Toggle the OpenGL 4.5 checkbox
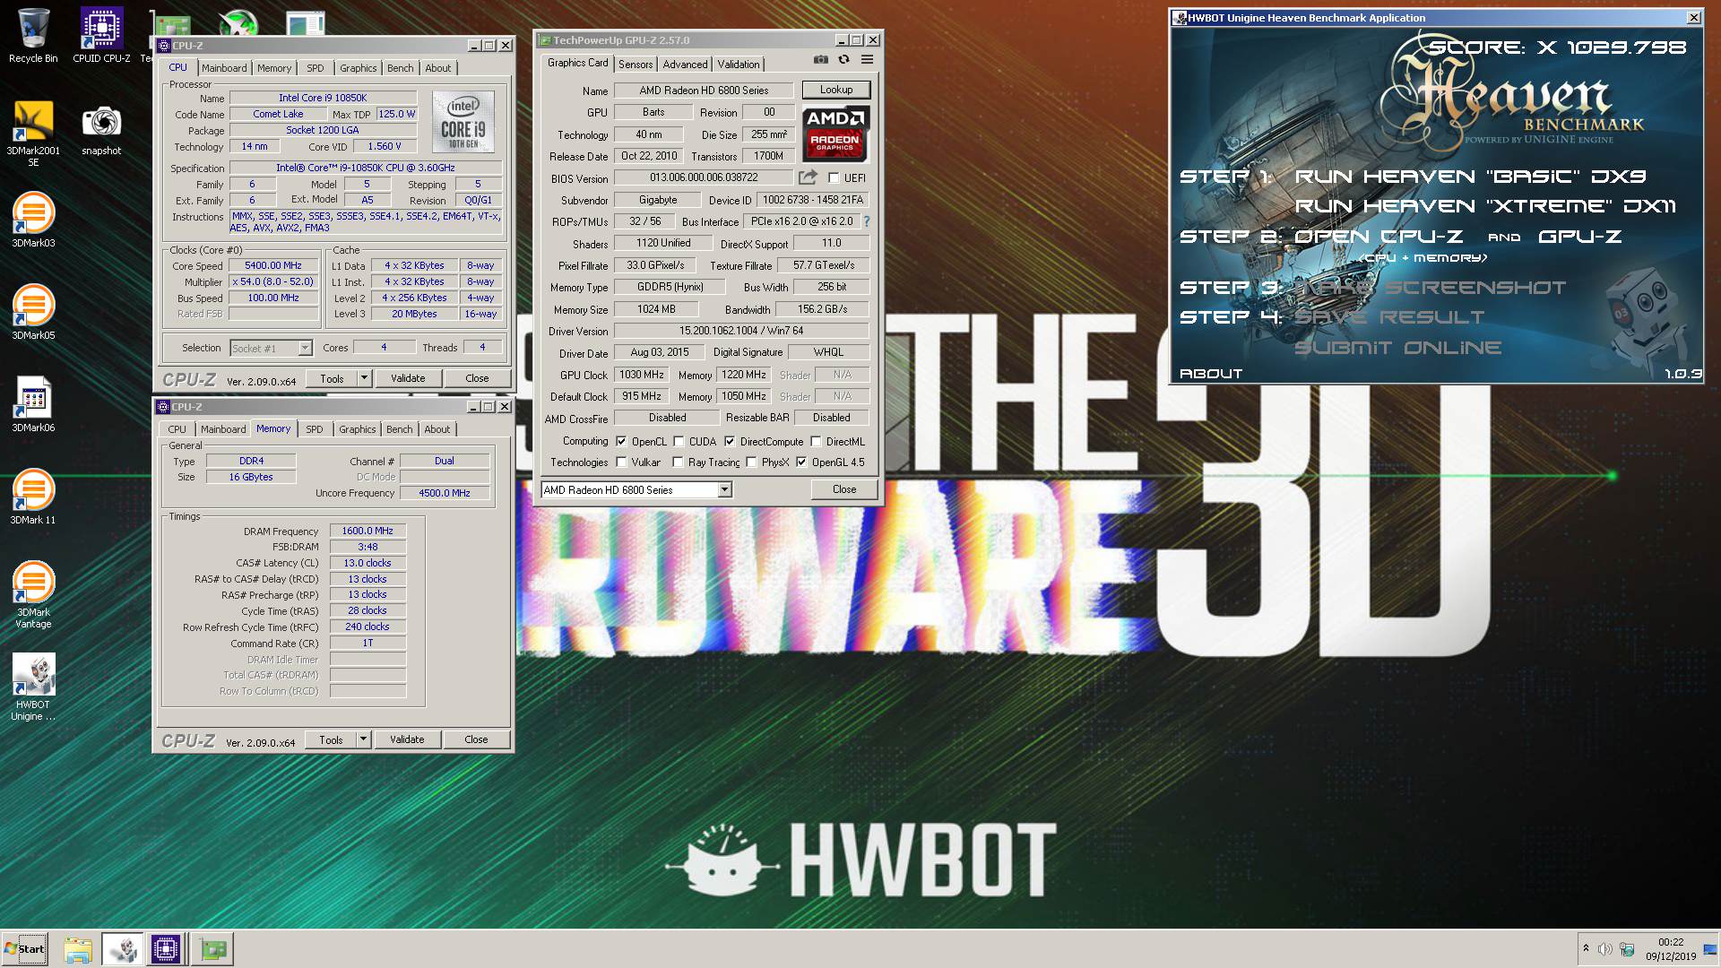The image size is (1721, 968). (801, 462)
